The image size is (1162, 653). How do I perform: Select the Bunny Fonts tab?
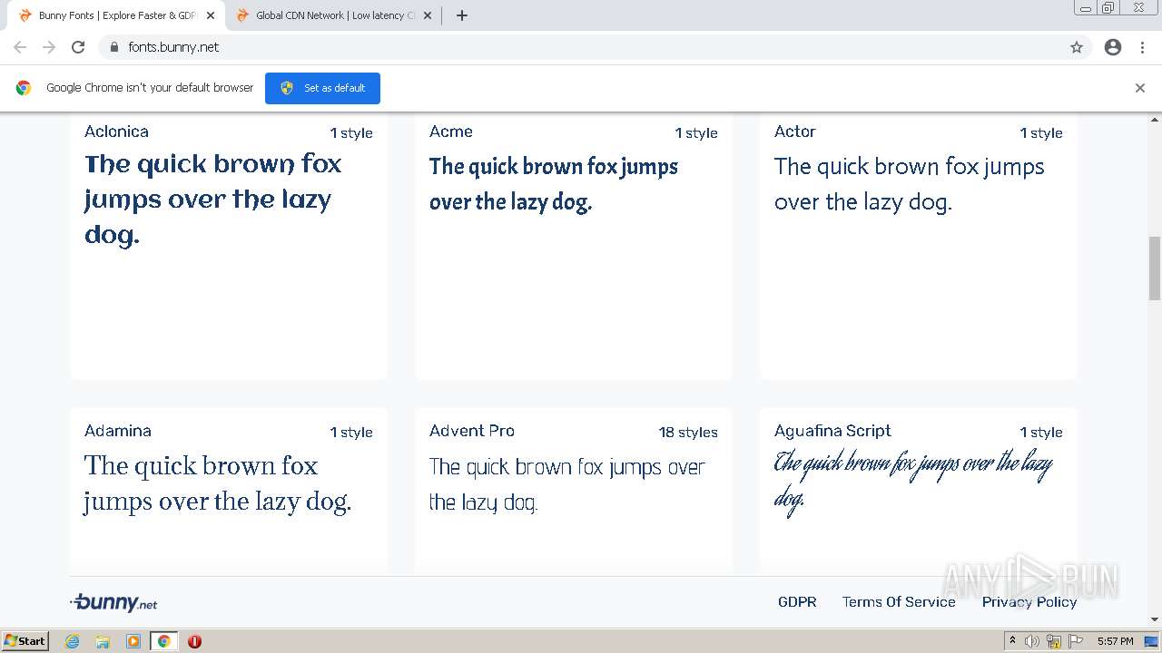[117, 15]
